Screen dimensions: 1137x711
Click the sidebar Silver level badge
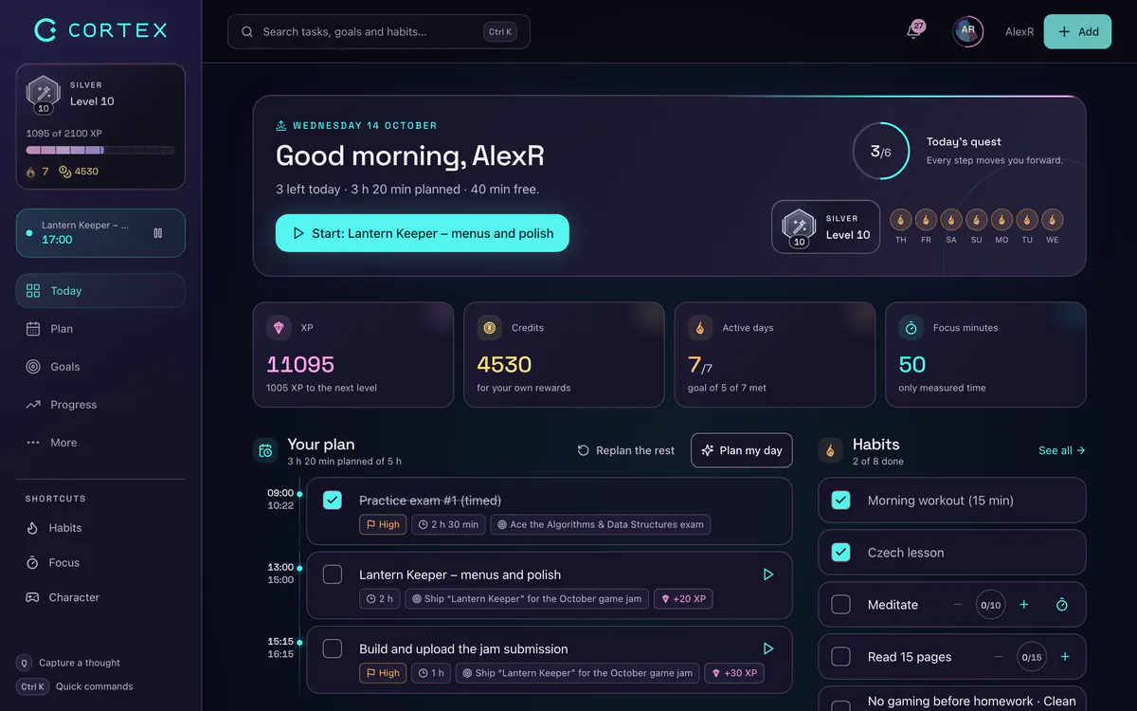pos(44,94)
